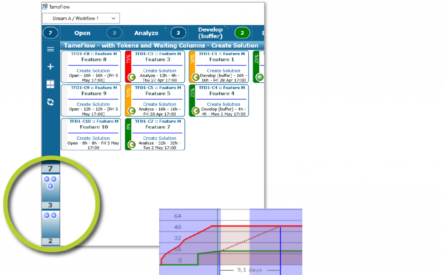The image size is (444, 275).
Task: Click the 'TFD1-C8 :: Feature M' card ID
Action: click(x=94, y=54)
